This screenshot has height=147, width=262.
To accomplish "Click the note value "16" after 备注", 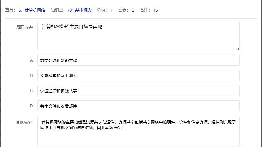I will 156,10.
